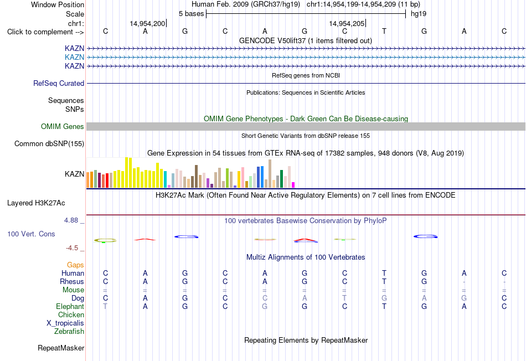Open the Repeating Elements by RepeatMasker title
The image size is (526, 361).
306,340
